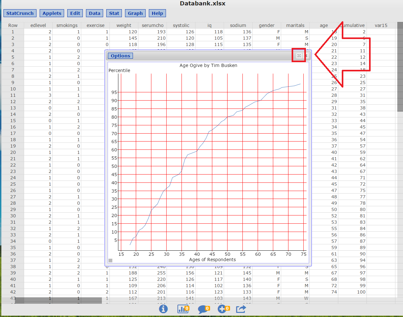403x317 pixels.
Task: Click iq cell 123 in row 42
Action: 210,292
